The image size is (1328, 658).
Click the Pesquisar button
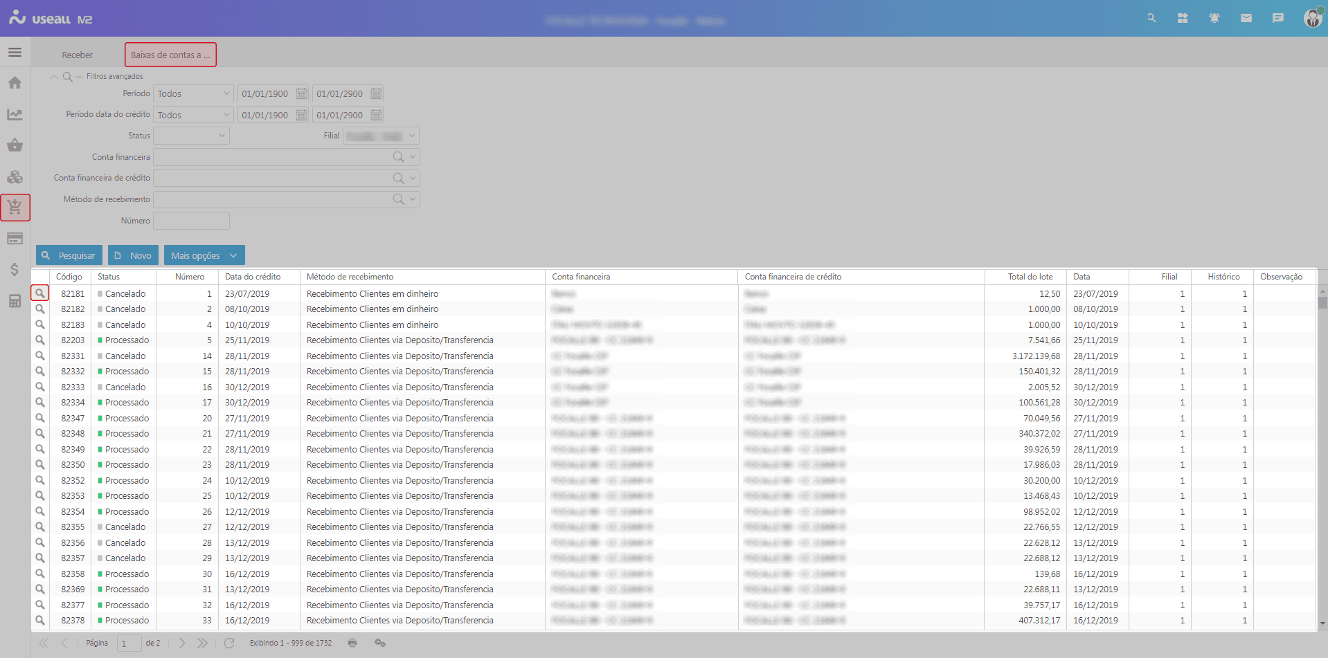(x=69, y=255)
